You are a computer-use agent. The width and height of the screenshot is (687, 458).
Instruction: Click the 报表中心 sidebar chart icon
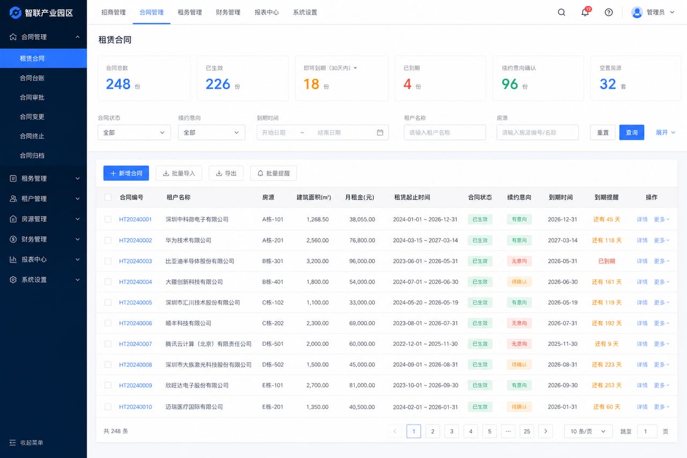point(13,259)
